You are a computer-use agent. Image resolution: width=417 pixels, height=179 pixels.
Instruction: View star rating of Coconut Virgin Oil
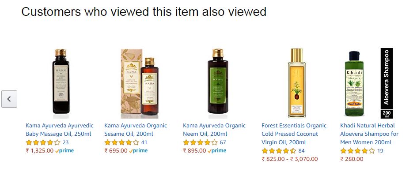279,151
